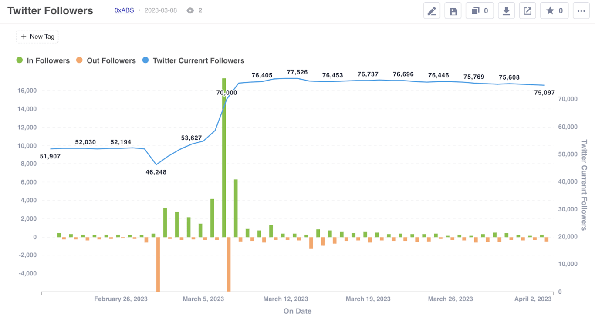The width and height of the screenshot is (595, 329).
Task: Click the data label 70,000
Action: 227,93
